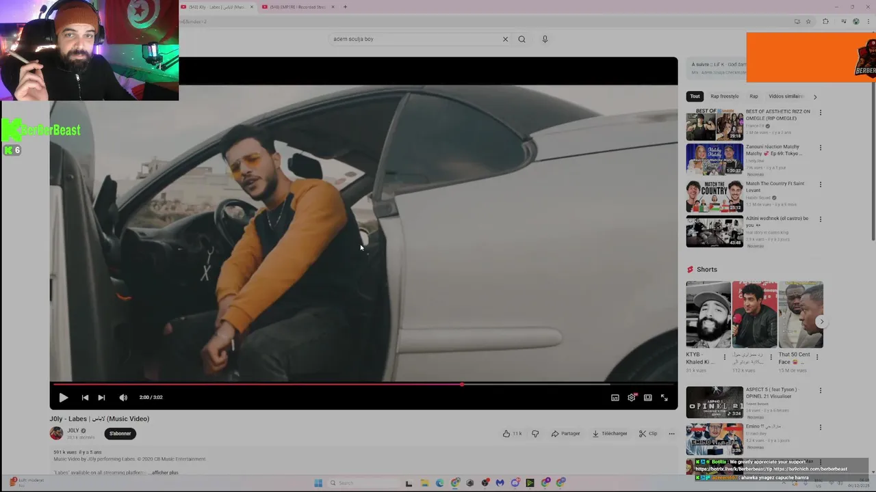Select the 'Rap' filter chip

tap(753, 96)
